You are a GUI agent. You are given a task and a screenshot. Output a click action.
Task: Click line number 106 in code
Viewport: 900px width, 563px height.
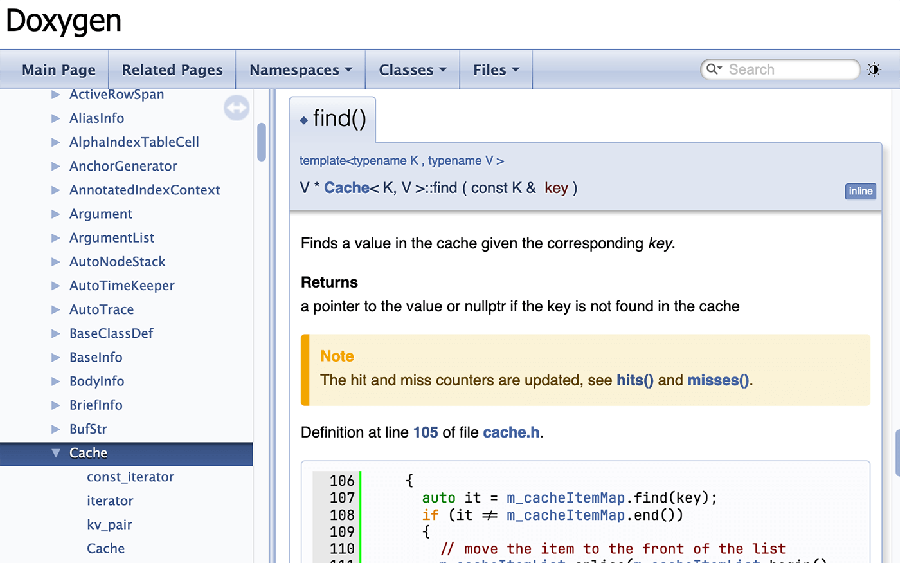(342, 481)
